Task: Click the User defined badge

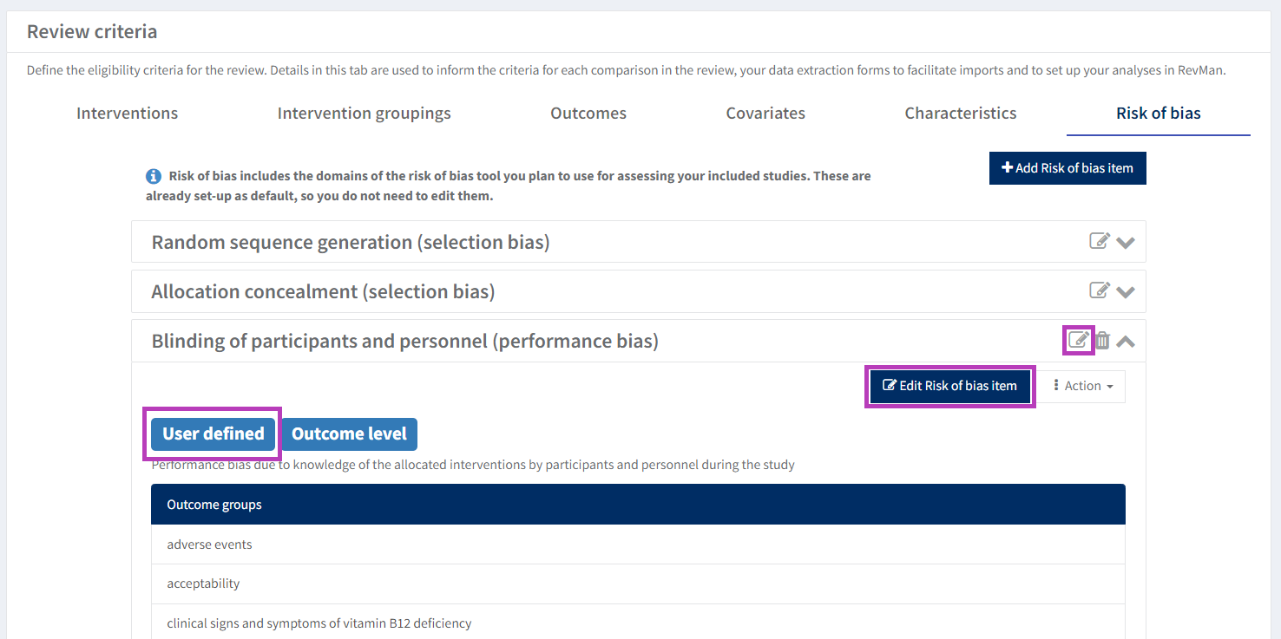Action: [213, 434]
